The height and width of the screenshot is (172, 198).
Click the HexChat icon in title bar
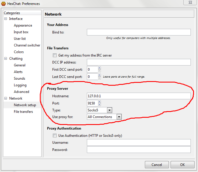(x=3, y=4)
